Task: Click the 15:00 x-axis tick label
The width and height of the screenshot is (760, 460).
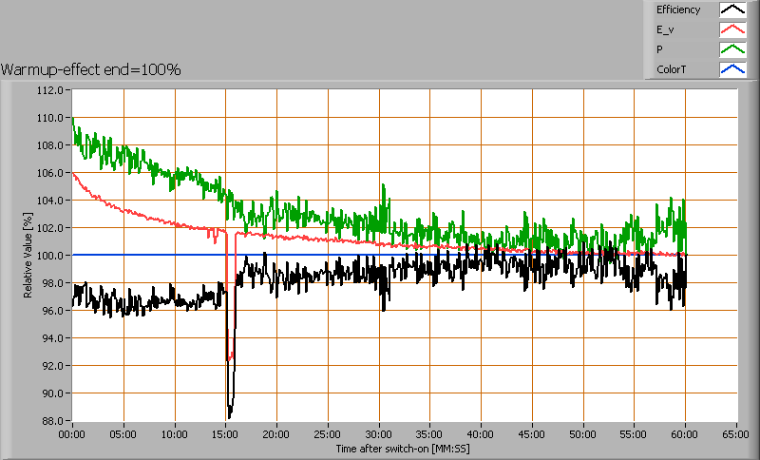Action: pyautogui.click(x=225, y=433)
